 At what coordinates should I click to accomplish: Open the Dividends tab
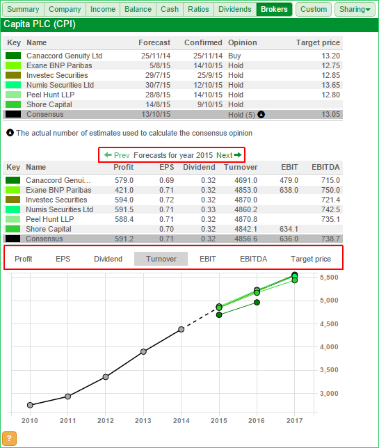pos(235,9)
